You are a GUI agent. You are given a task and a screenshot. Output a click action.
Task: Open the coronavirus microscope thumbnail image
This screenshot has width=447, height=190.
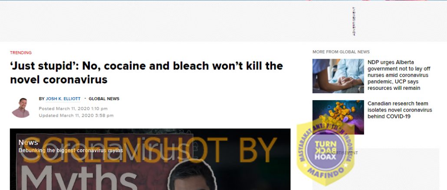(x=338, y=117)
